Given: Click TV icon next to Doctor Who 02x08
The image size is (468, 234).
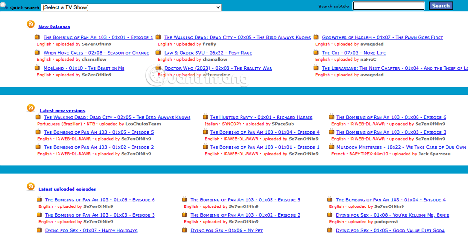Looking at the screenshot, I should coord(158,68).
